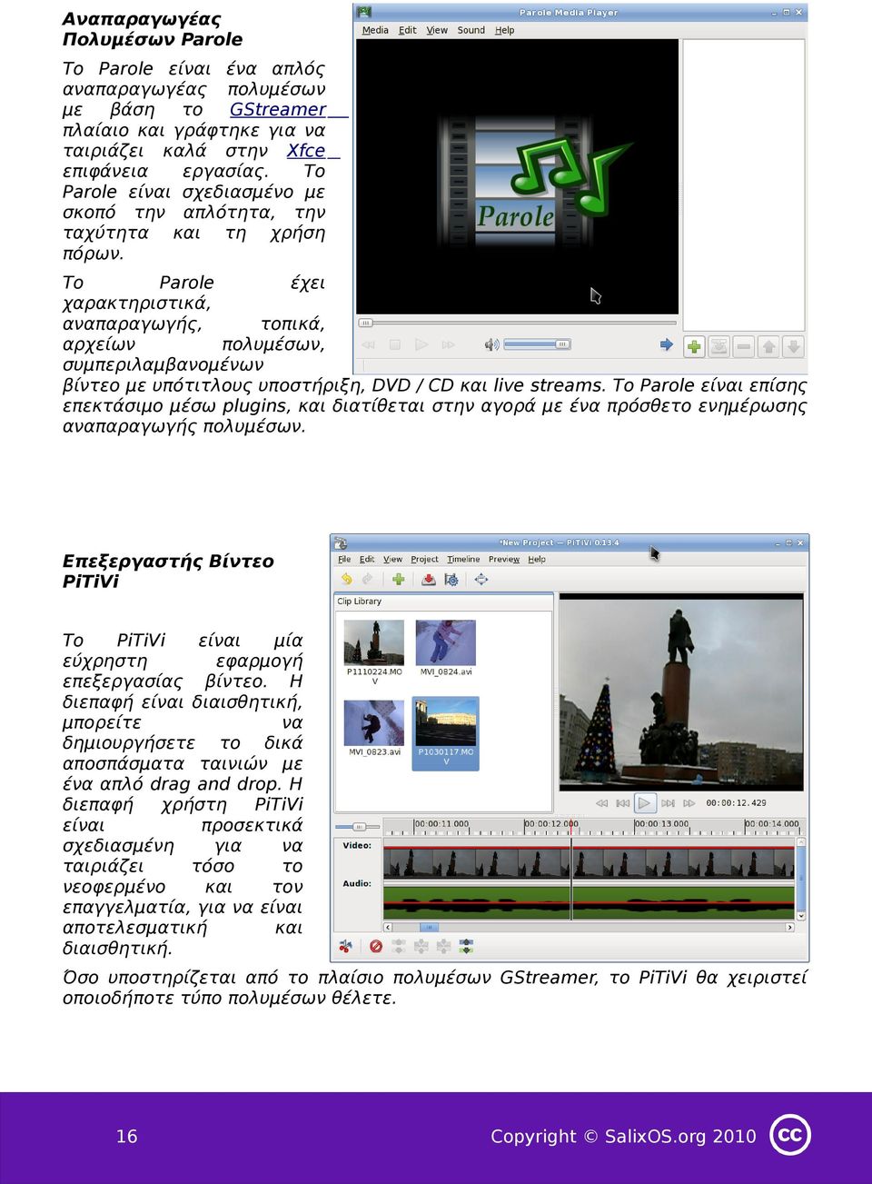Adjust the PiTiVi timeline zoom slider
872x1184 pixels.
pos(357,827)
